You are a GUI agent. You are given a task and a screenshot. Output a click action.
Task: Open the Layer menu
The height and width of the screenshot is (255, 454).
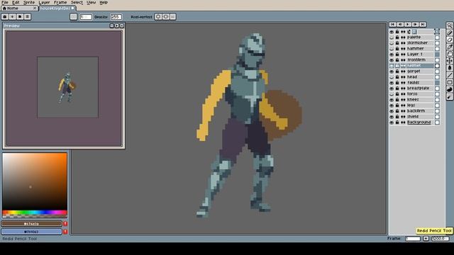click(44, 2)
